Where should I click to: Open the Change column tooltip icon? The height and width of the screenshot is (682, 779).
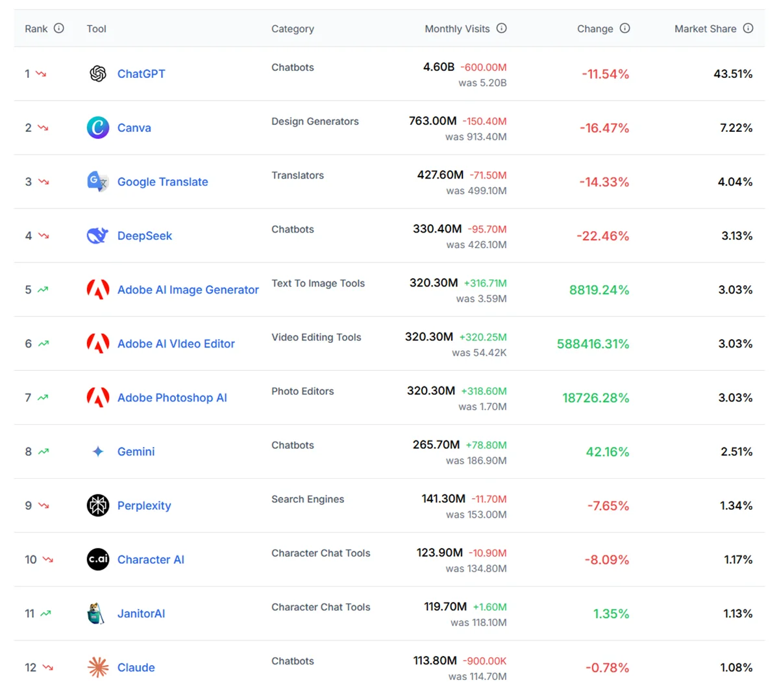[x=623, y=28]
